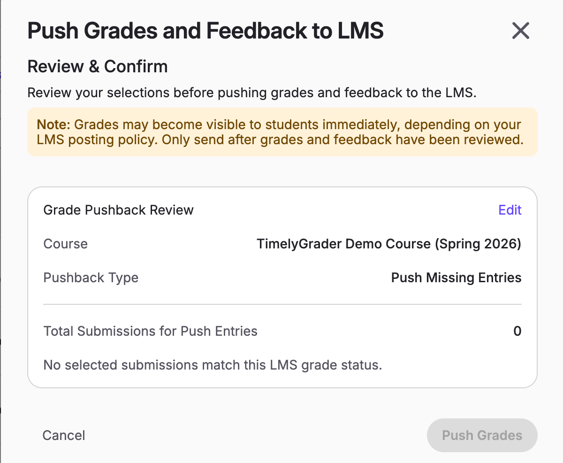Click the 'No selected submissions match' message
Image resolution: width=563 pixels, height=463 pixels.
(213, 365)
